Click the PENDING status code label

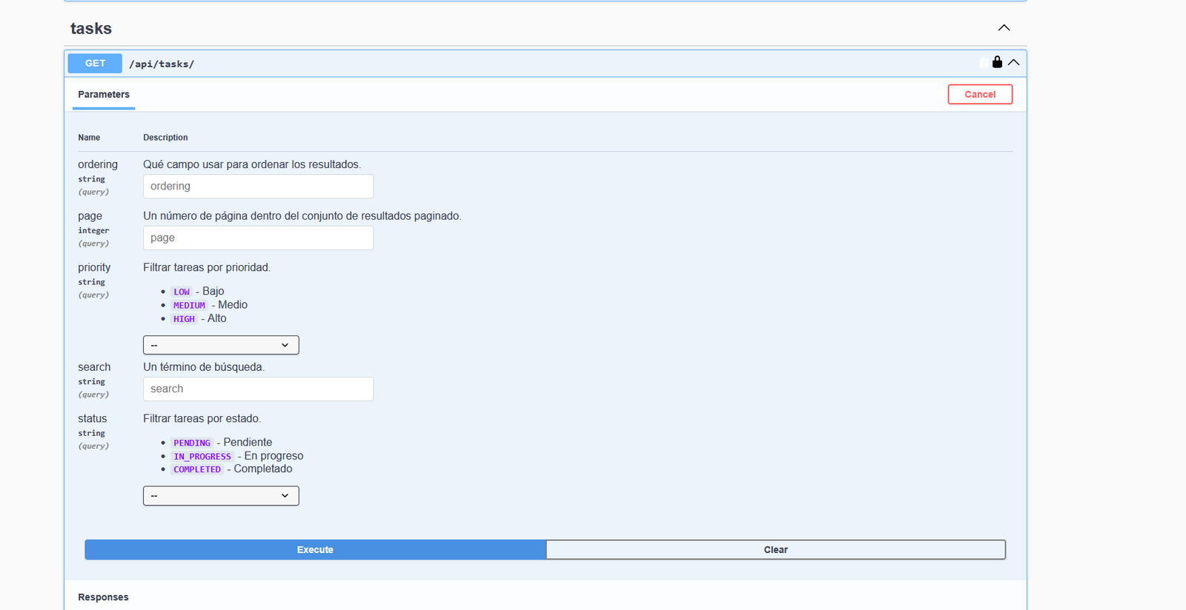(x=192, y=443)
